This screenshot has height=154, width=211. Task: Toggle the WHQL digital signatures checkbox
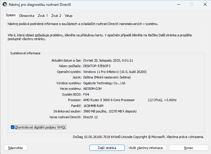pos(13,127)
